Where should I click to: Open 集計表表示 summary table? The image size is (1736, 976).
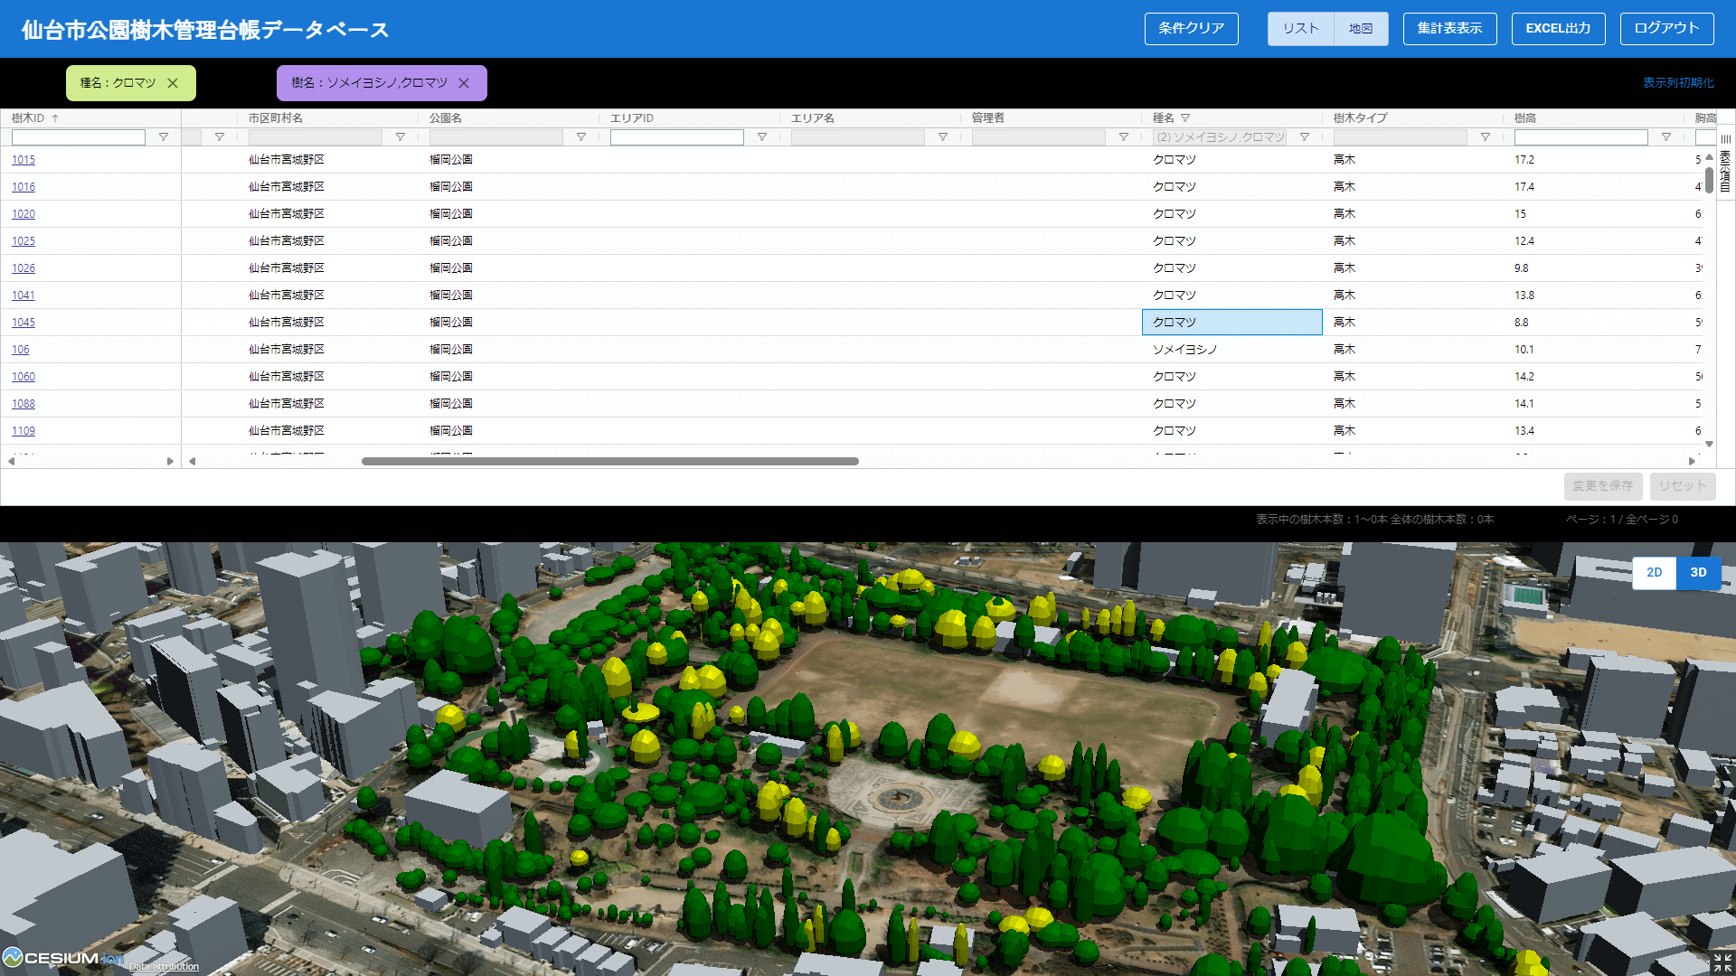tap(1450, 29)
